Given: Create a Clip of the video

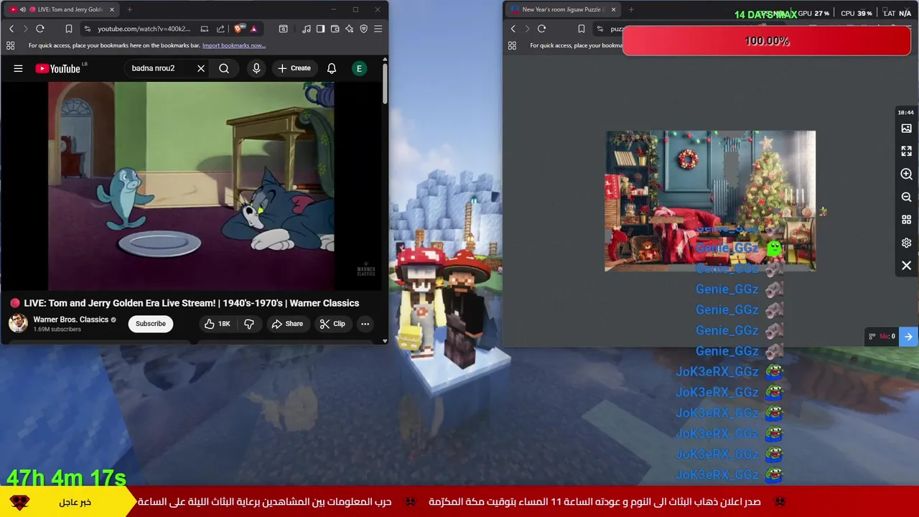Looking at the screenshot, I should (332, 324).
